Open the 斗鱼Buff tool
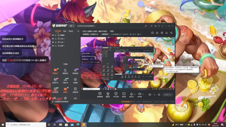226x127 pixels. click(65, 81)
